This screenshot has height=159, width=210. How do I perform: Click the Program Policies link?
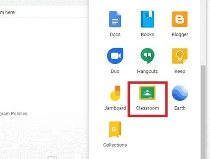[x=14, y=114]
